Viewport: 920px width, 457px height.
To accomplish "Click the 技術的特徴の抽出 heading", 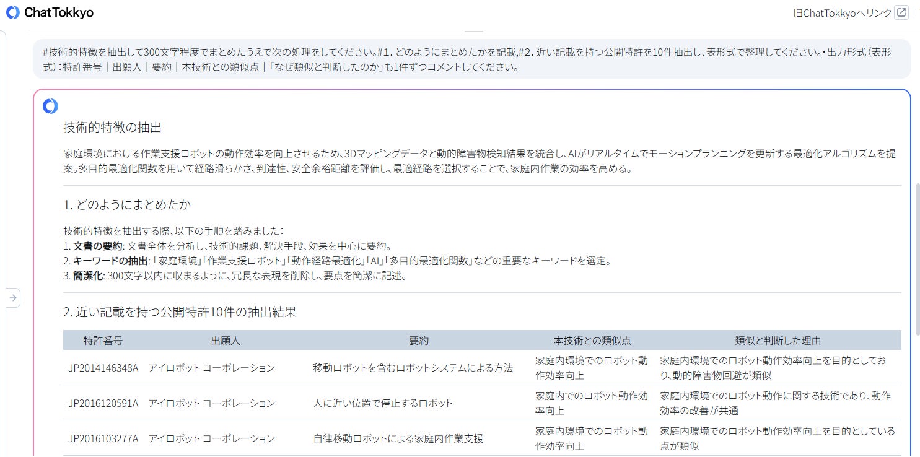I will (x=112, y=128).
